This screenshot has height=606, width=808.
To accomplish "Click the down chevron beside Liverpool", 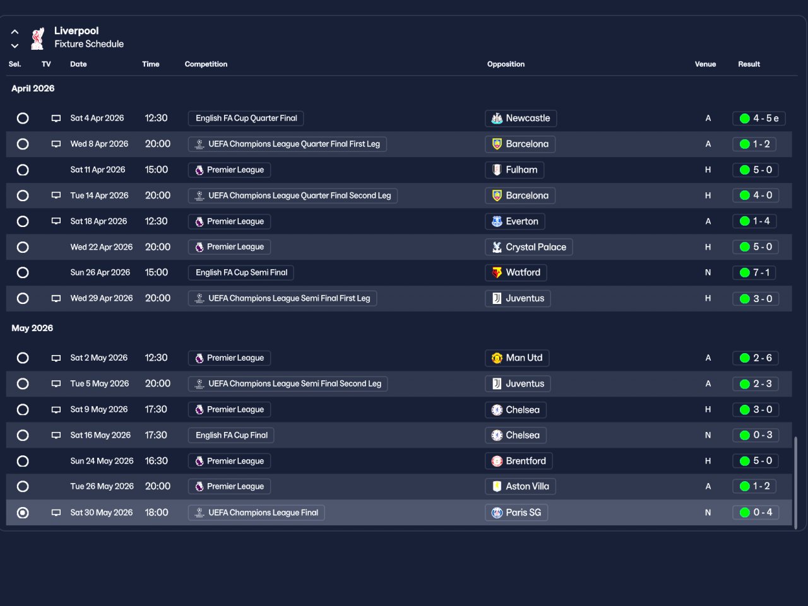I will pos(15,45).
